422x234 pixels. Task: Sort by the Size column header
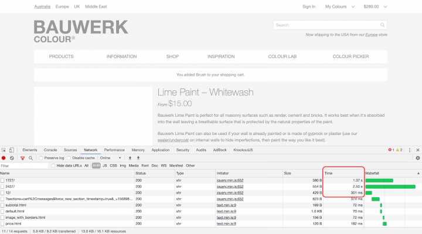303,174
